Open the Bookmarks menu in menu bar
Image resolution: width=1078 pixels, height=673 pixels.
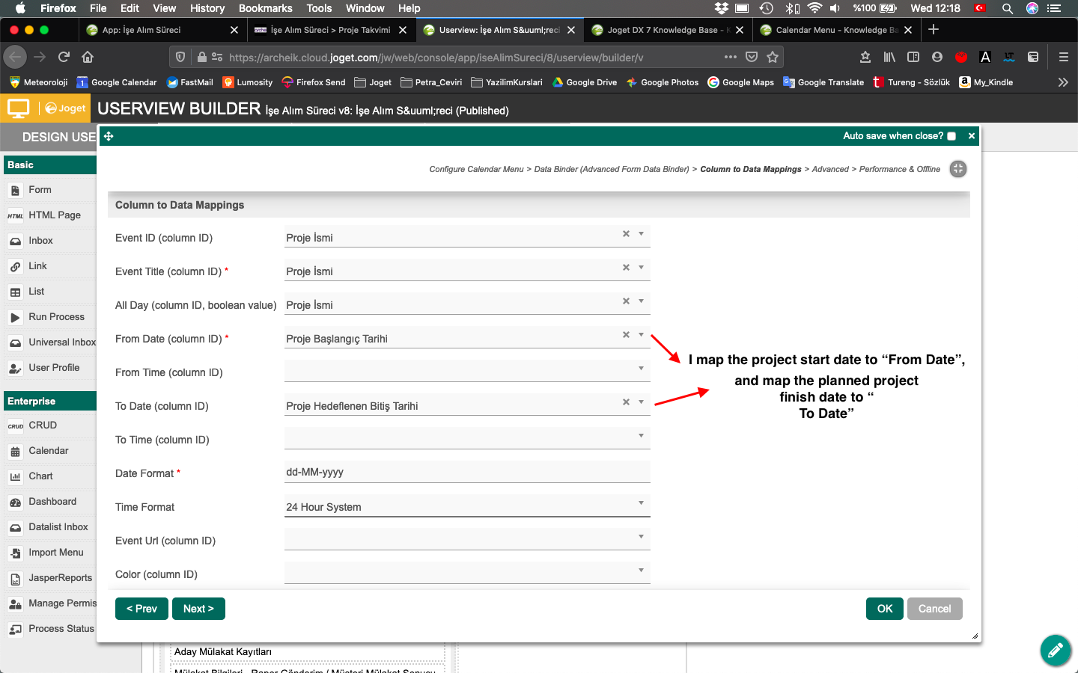point(265,8)
